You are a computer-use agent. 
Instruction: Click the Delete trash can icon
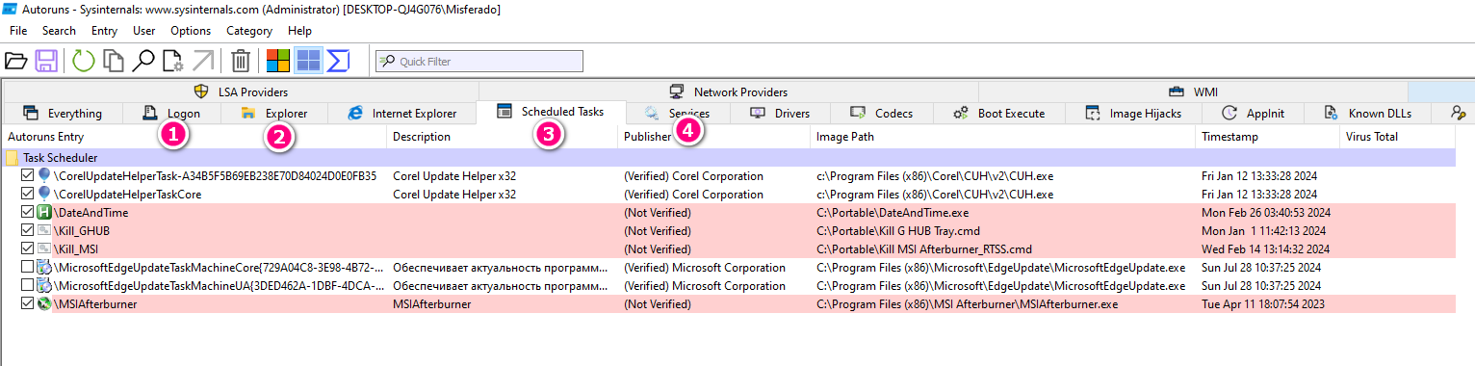241,62
